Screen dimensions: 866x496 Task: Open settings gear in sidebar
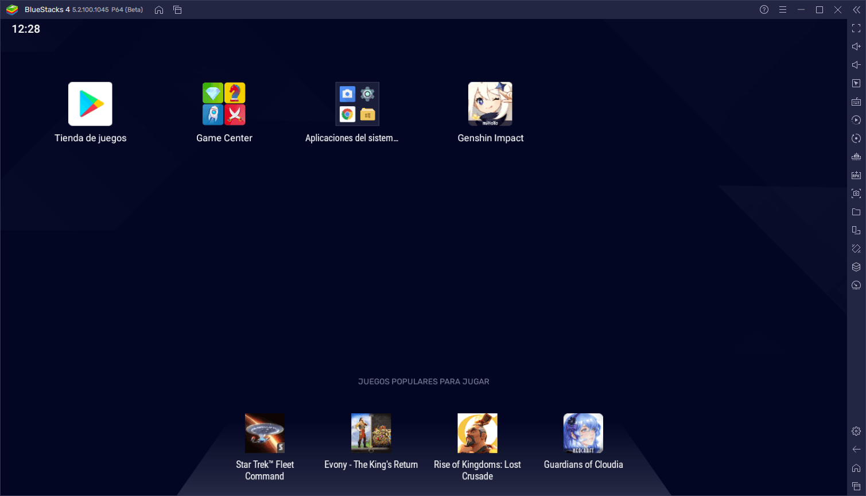click(856, 431)
